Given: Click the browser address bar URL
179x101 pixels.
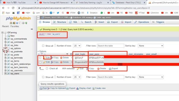Looking at the screenshot, I should (x=86, y=8).
